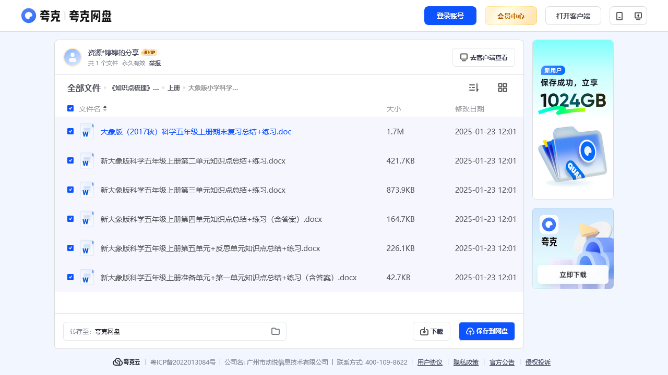The width and height of the screenshot is (668, 375).
Task: Click size value 226.1KB
Action: (x=400, y=248)
